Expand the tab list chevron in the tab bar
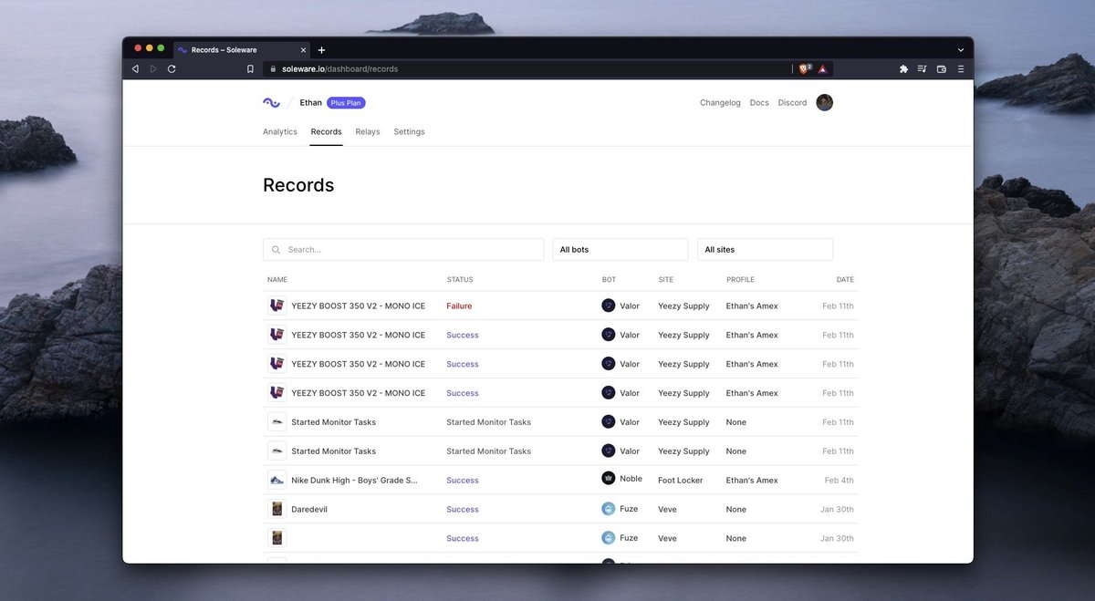This screenshot has height=601, width=1095. point(961,50)
